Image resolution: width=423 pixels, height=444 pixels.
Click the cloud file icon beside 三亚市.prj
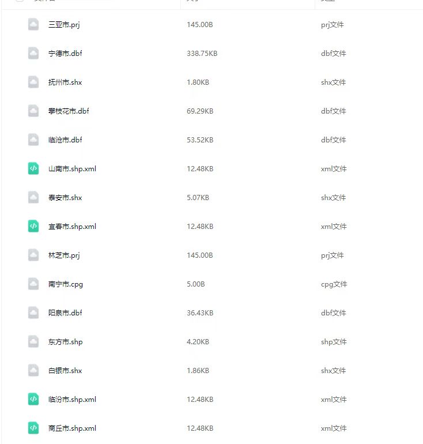pyautogui.click(x=33, y=24)
